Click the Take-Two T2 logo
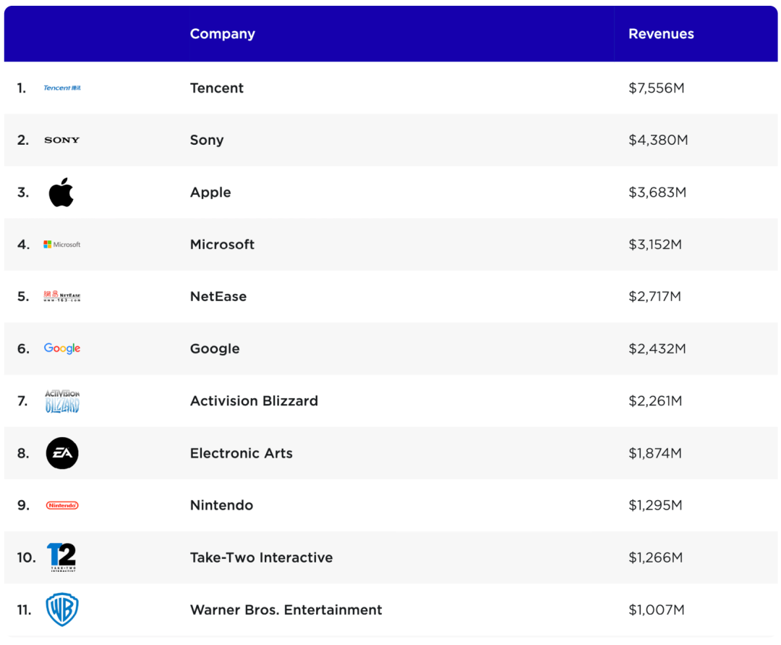The height and width of the screenshot is (645, 781). pos(61,557)
